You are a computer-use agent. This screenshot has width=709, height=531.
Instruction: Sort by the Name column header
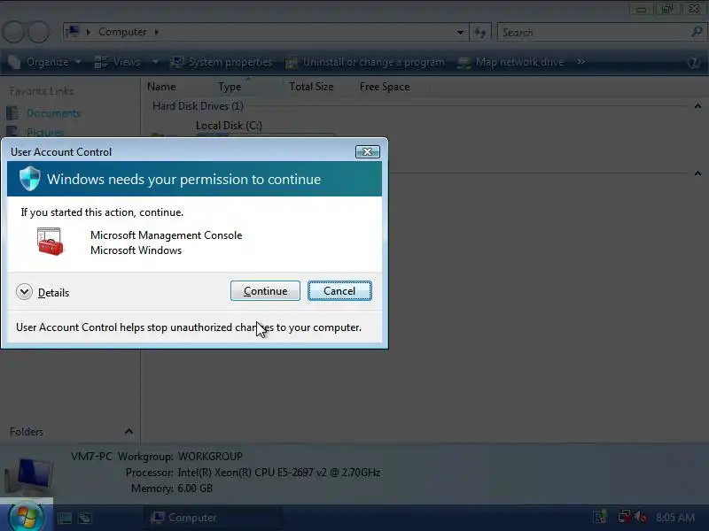(161, 87)
